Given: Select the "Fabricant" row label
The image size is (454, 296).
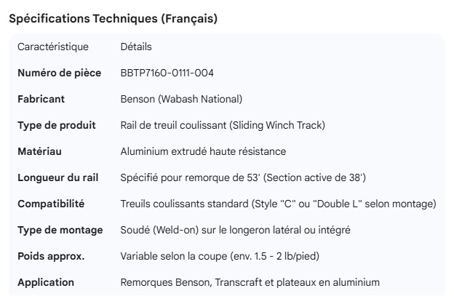Looking at the screenshot, I should [x=41, y=99].
